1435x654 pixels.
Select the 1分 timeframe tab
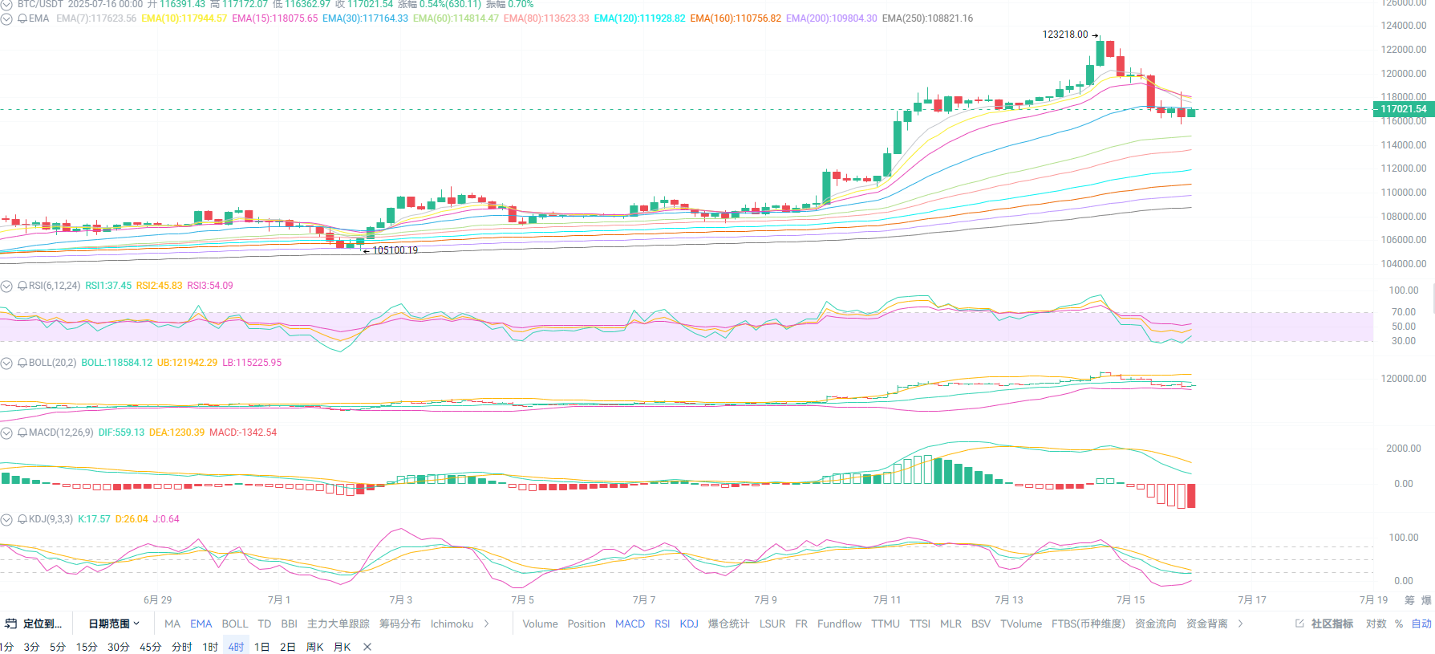7,647
